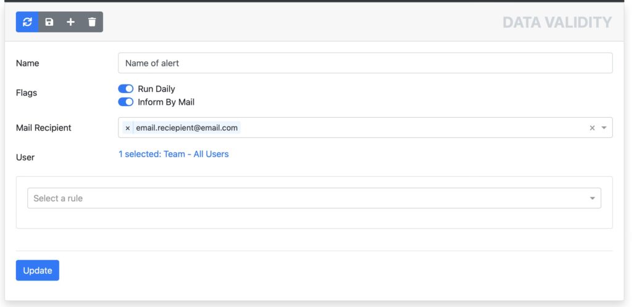Open the Select a rule dropdown

coord(314,198)
